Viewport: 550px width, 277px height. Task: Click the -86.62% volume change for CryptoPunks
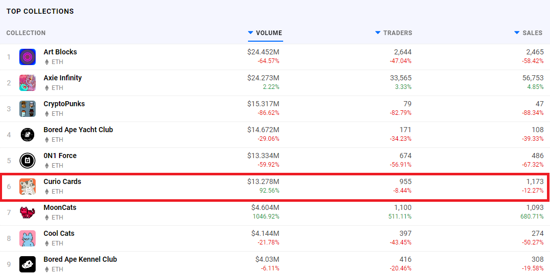coord(268,113)
